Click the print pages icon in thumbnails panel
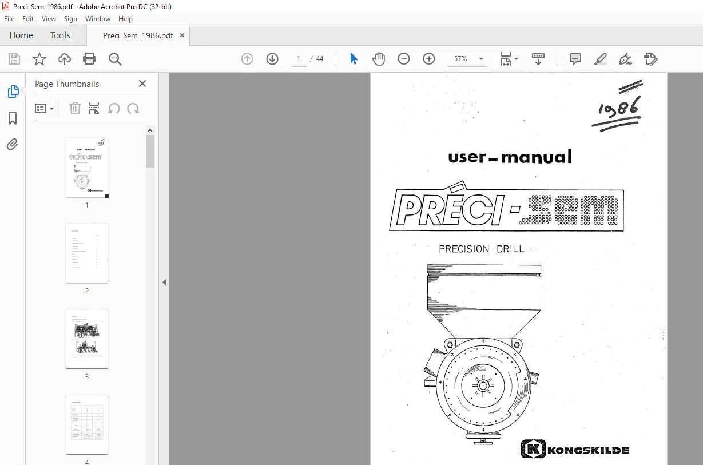703x465 pixels. pos(94,108)
